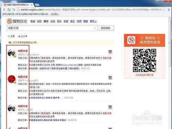The image size is (172, 129).
Task: Click the large QR code in sidebar banner
Action: coord(144,61)
